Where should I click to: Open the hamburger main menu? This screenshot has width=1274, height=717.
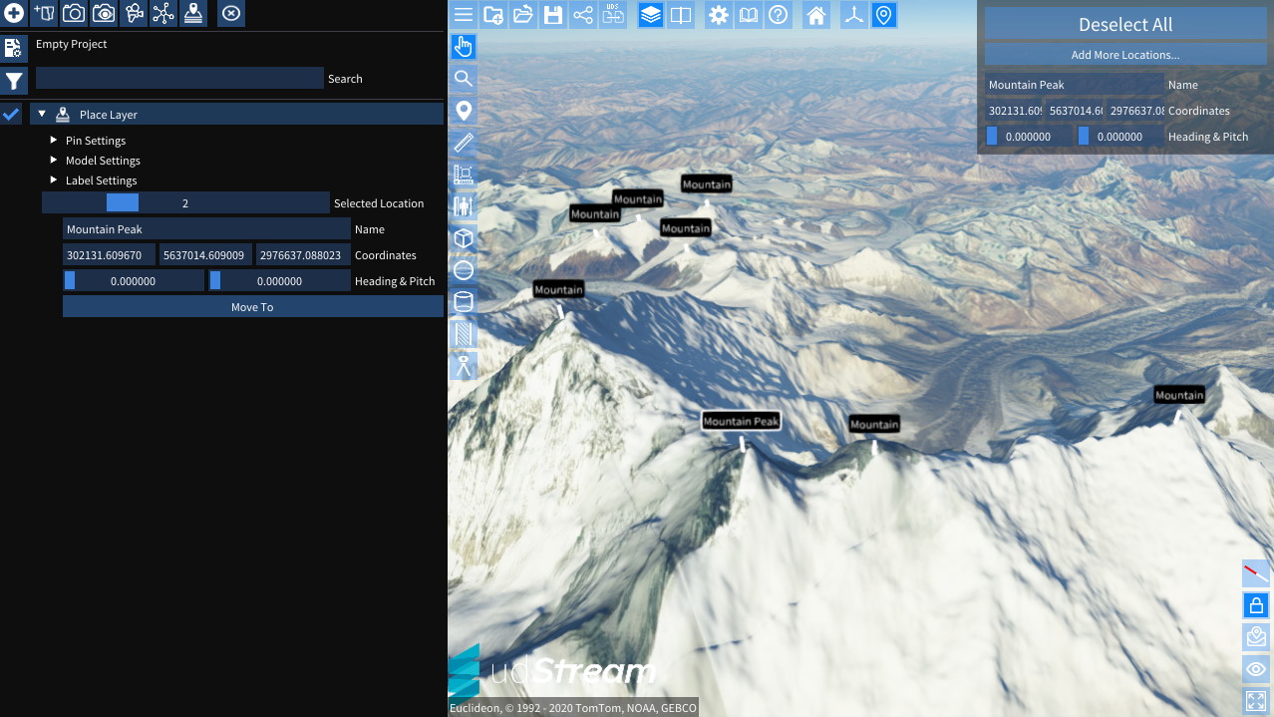(x=464, y=15)
